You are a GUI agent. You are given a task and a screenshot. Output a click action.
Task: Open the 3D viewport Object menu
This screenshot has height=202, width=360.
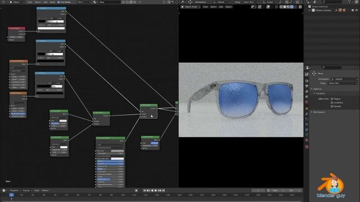tap(228, 7)
